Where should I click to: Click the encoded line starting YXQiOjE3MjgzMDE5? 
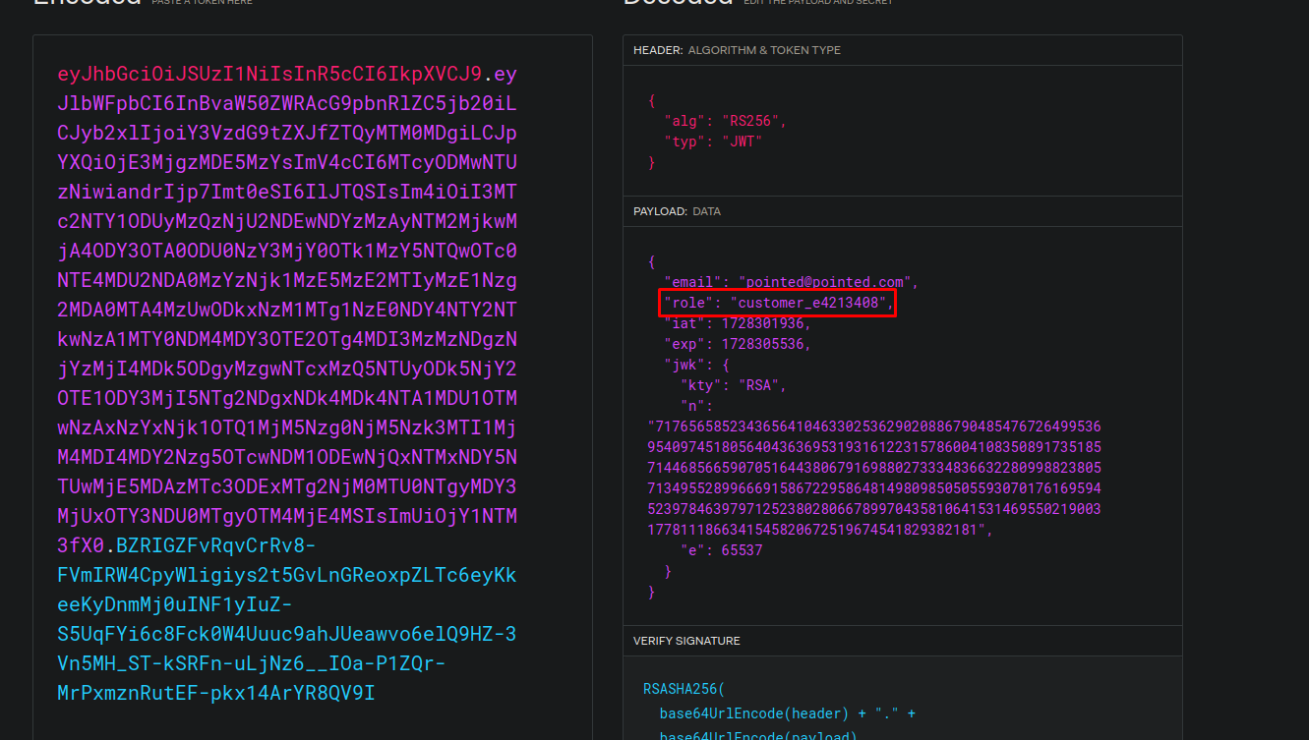[x=287, y=162]
